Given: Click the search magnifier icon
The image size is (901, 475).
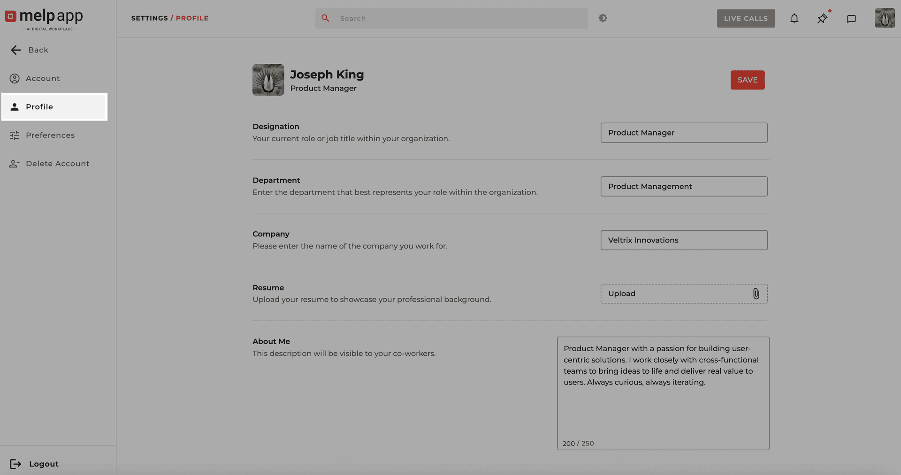Looking at the screenshot, I should click(326, 18).
